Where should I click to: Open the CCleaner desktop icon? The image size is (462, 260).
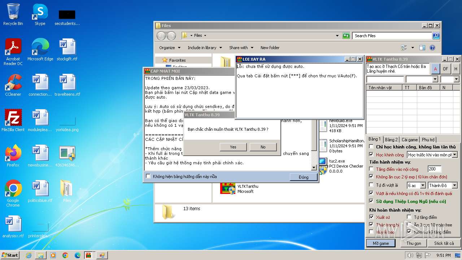click(x=13, y=85)
